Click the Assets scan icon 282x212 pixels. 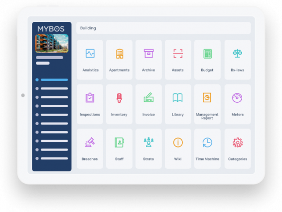tap(178, 54)
